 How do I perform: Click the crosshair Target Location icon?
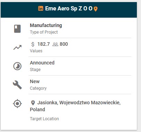17,104
